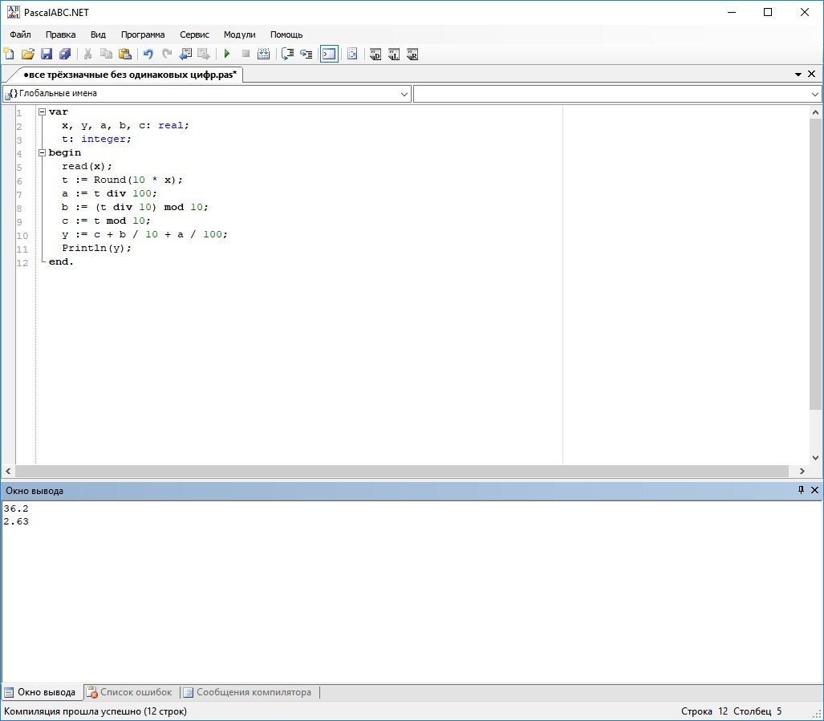Screen dimensions: 824x721
Task: Close the output window panel
Action: coord(815,490)
